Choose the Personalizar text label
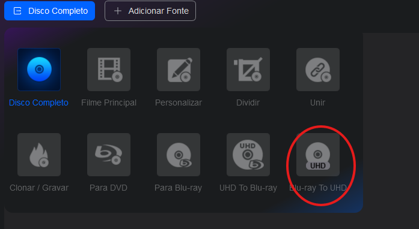This screenshot has height=229, width=419. 179,103
